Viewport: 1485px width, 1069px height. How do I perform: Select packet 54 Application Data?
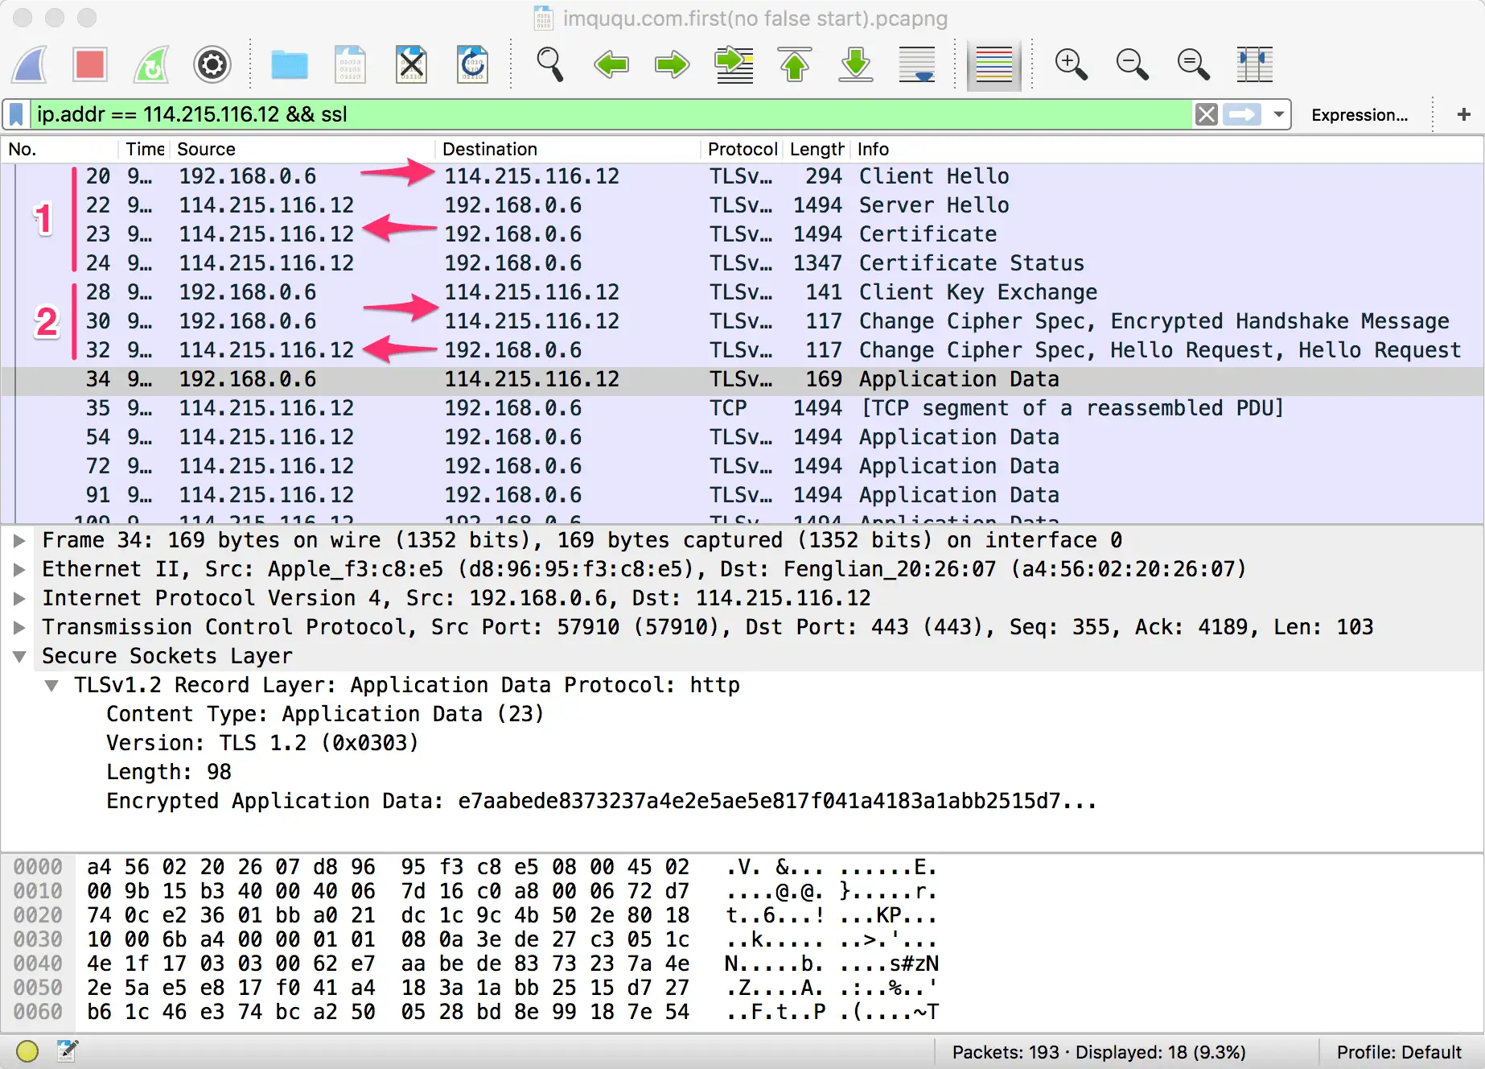742,437
